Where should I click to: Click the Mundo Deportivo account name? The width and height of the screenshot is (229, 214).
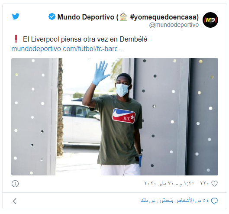[x=86, y=17]
